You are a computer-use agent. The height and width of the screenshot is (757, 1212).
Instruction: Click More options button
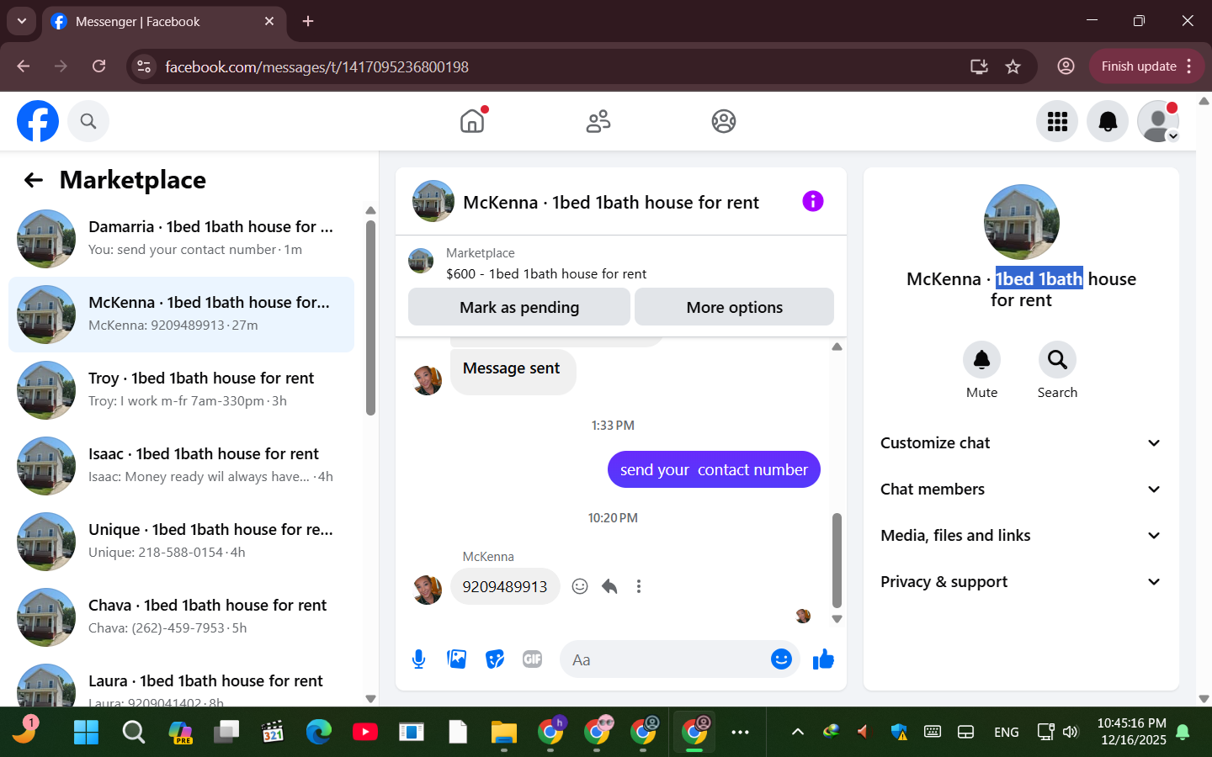pyautogui.click(x=734, y=307)
